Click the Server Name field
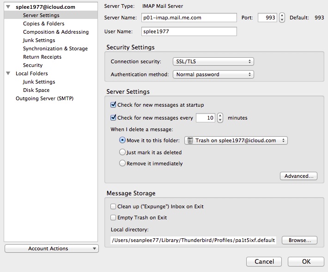Screen dimensions: 328x272 click(x=189, y=18)
